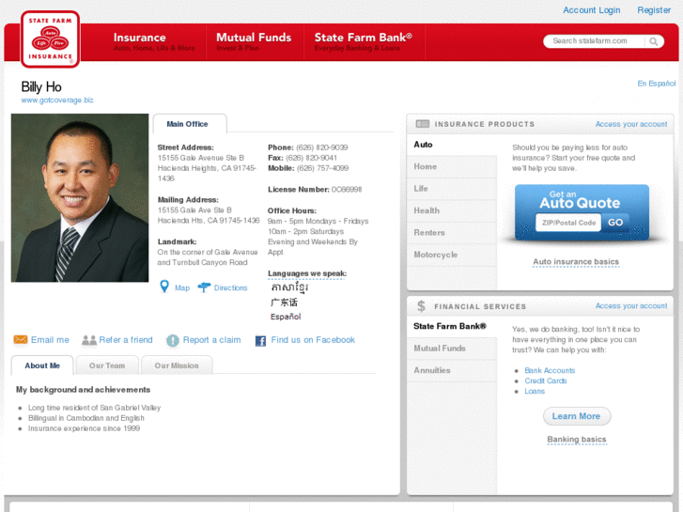
Task: Click the Languages we speak label
Action: tap(307, 273)
